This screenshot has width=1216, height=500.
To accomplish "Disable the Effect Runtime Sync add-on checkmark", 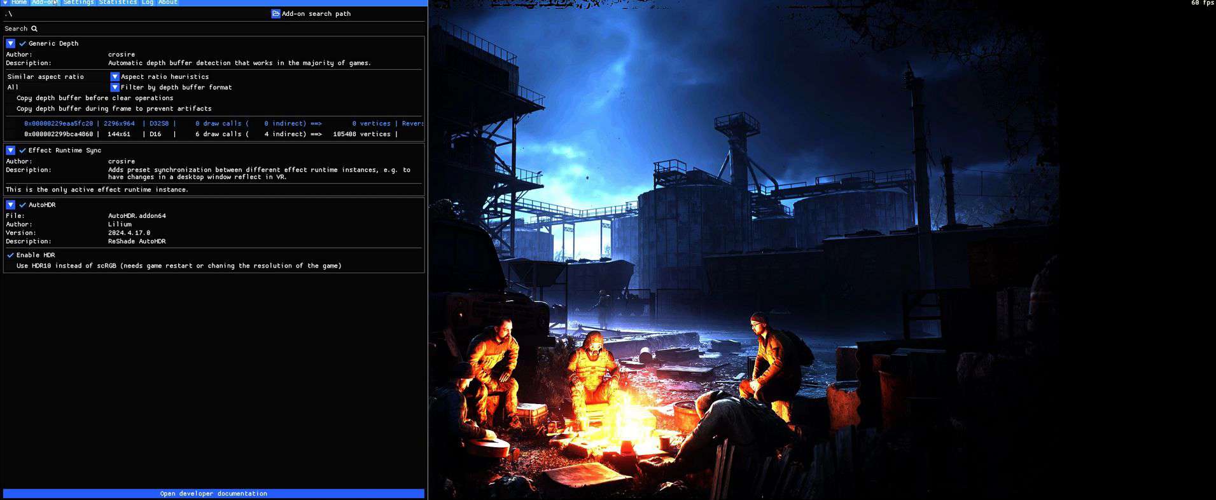I will click(23, 151).
